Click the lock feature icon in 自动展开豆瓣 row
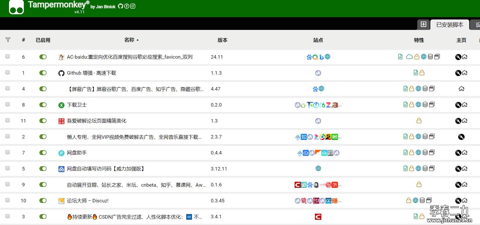The height and width of the screenshot is (225, 480). [x=419, y=184]
